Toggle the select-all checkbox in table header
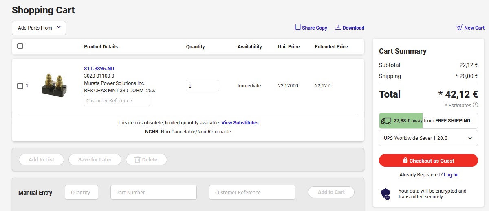This screenshot has width=489, height=211. 20,46
